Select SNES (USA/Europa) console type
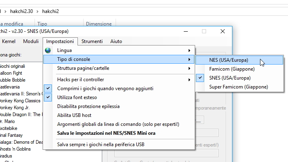288x162 pixels. [239, 78]
